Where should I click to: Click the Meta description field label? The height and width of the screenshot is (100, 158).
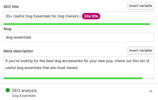18,51
